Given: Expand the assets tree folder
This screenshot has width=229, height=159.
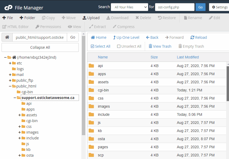Looking at the screenshot, I should tap(19, 115).
